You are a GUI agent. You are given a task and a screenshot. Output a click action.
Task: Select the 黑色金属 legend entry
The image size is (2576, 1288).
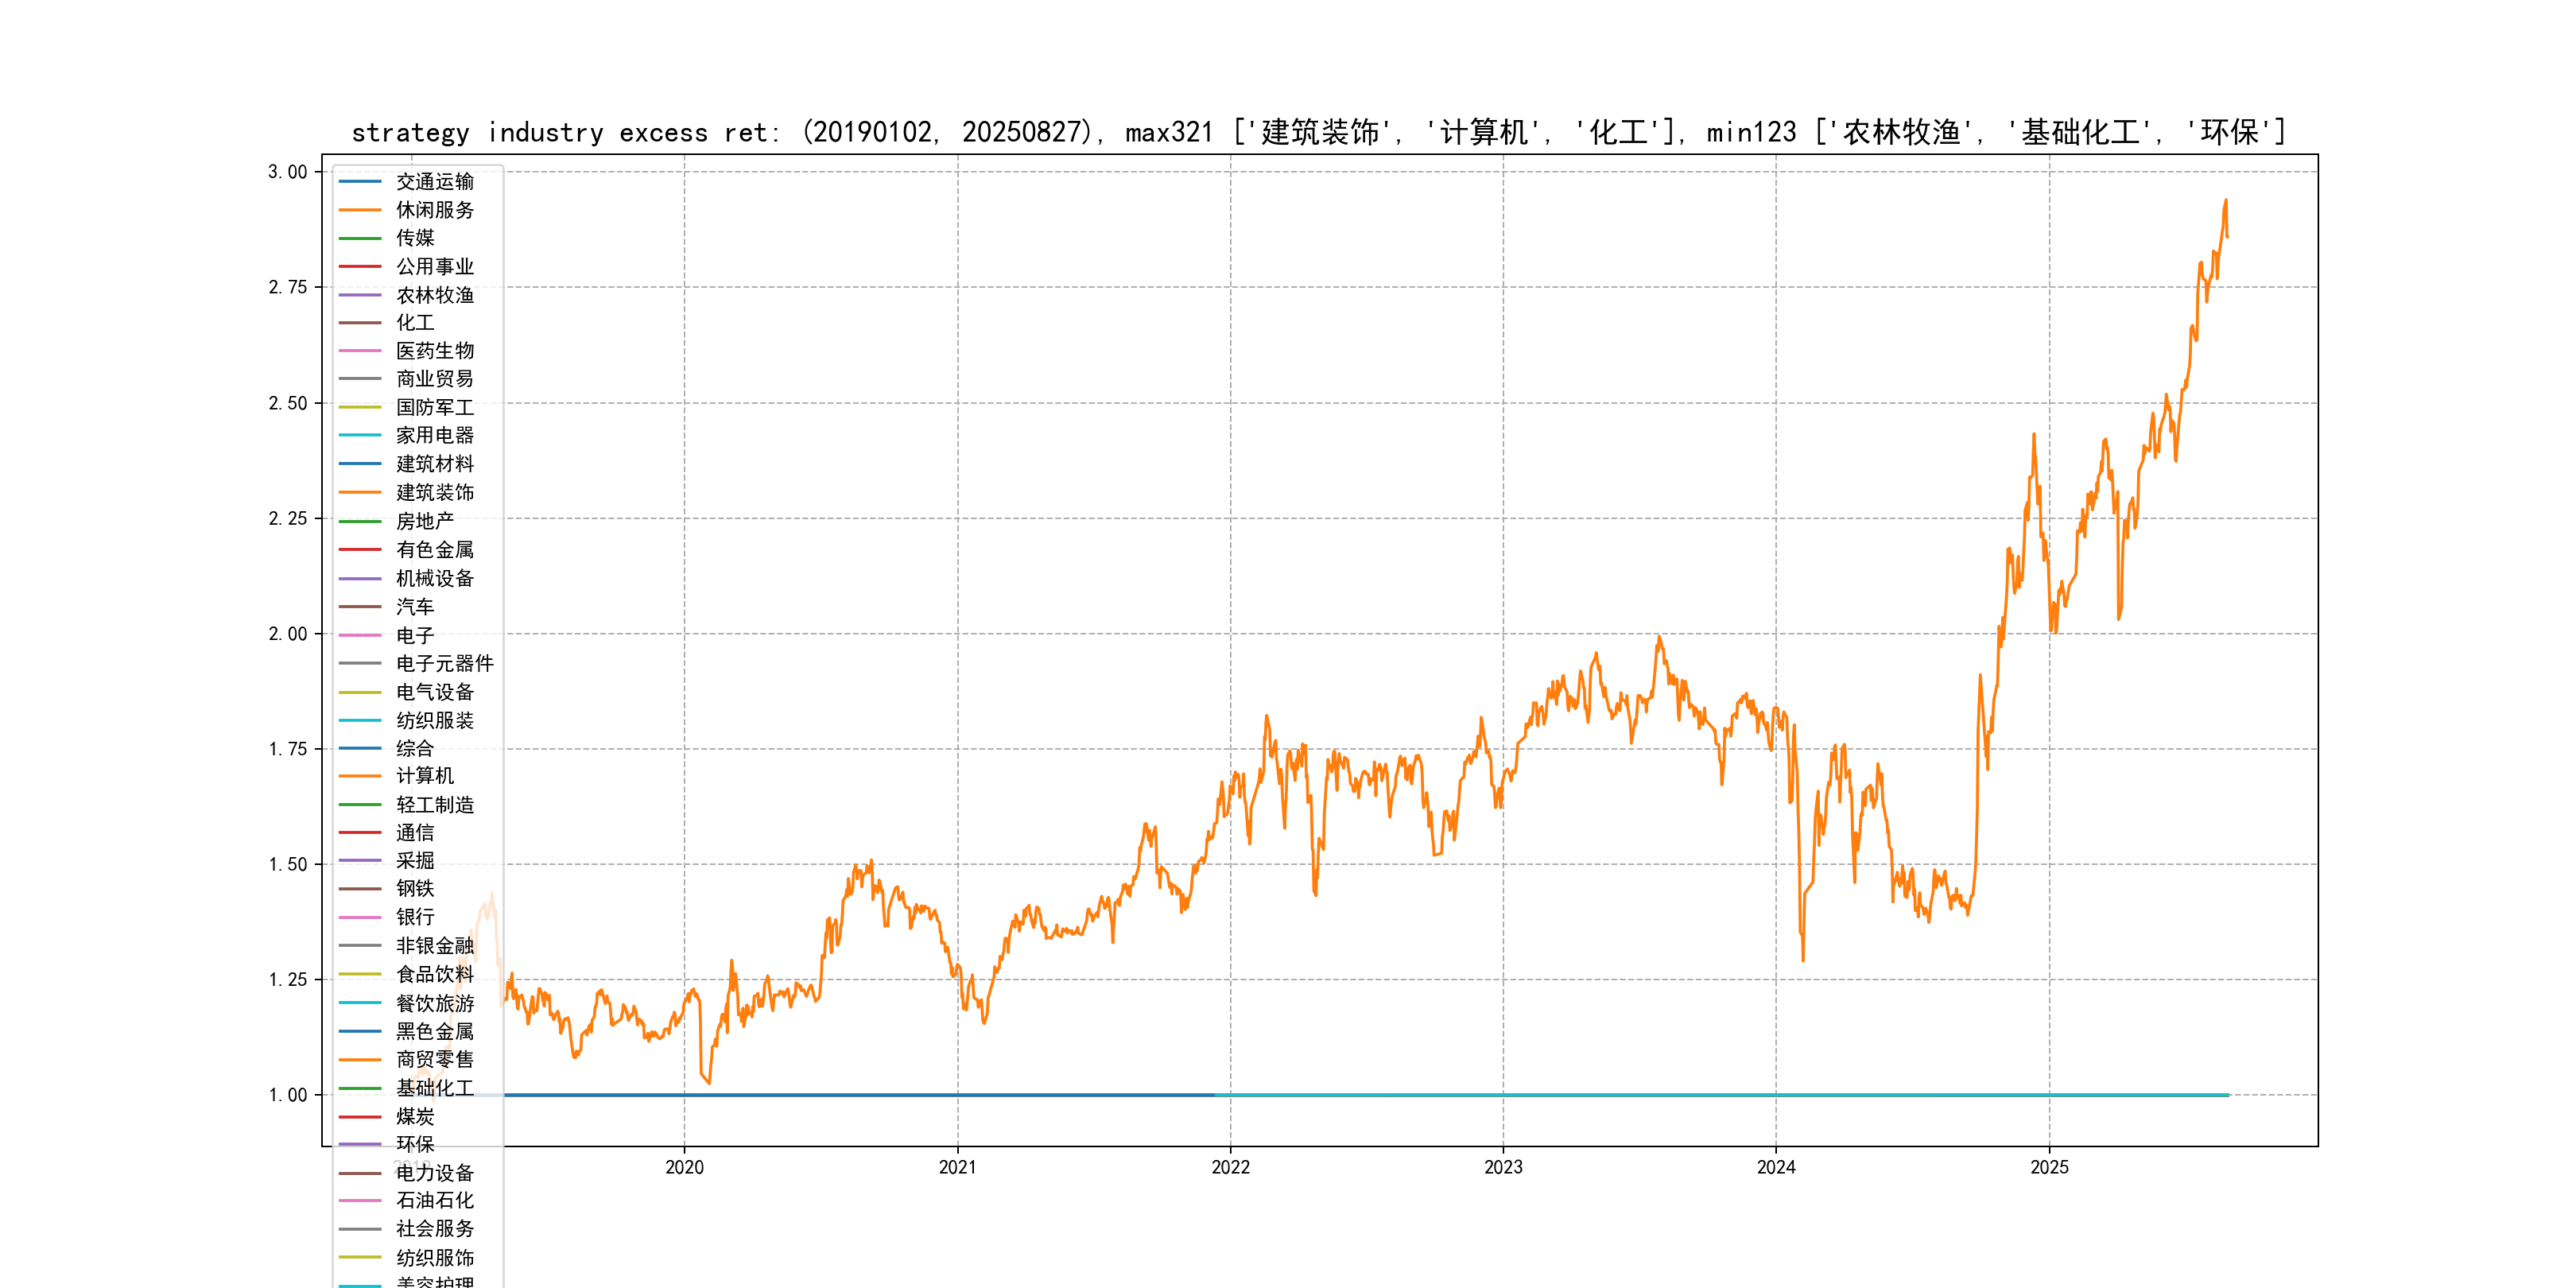[x=434, y=1031]
